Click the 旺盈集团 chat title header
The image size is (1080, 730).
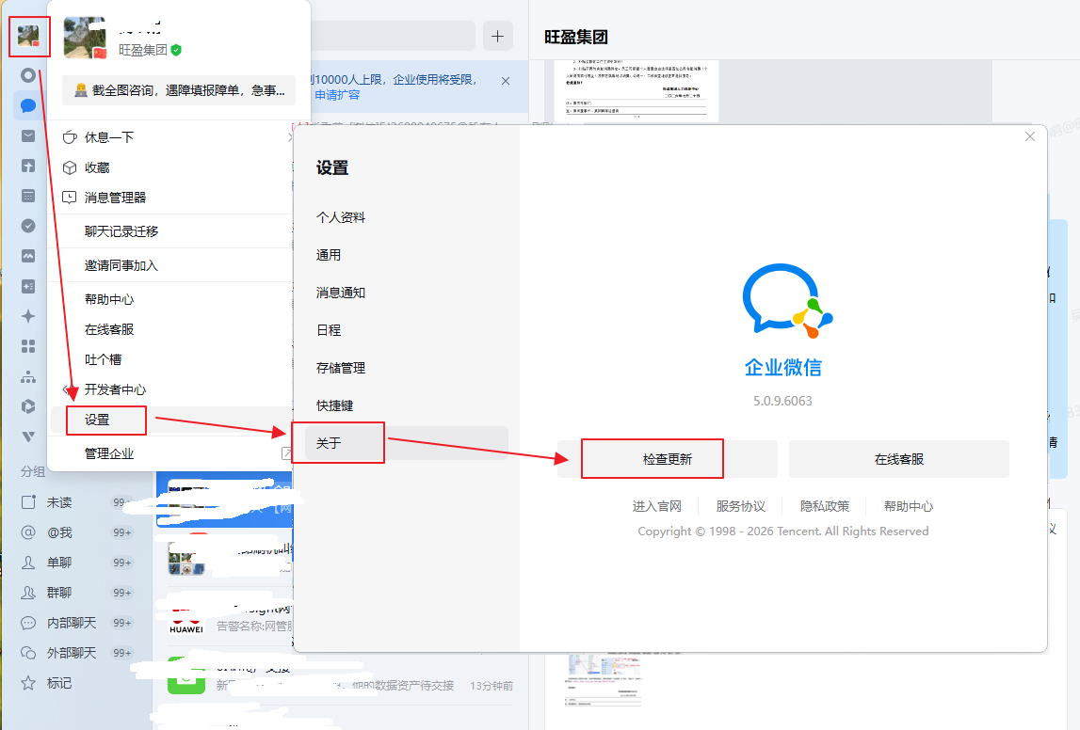point(576,37)
